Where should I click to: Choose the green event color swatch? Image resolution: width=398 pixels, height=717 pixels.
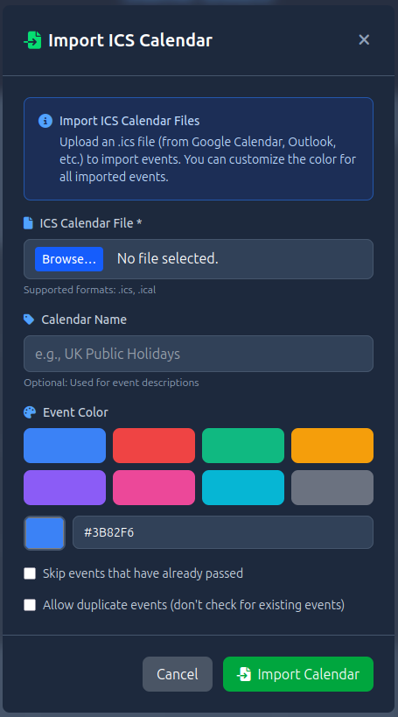[x=242, y=446]
